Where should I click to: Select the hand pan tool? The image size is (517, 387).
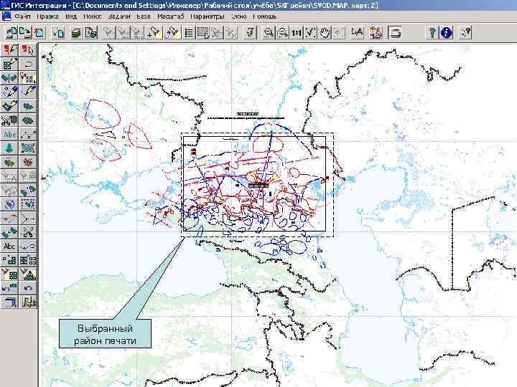325,32
